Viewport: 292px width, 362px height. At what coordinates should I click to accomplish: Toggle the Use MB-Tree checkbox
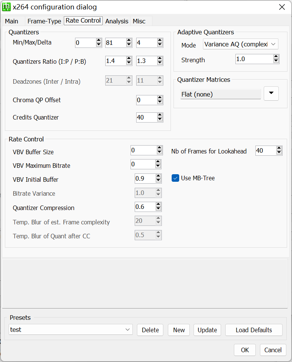point(175,178)
